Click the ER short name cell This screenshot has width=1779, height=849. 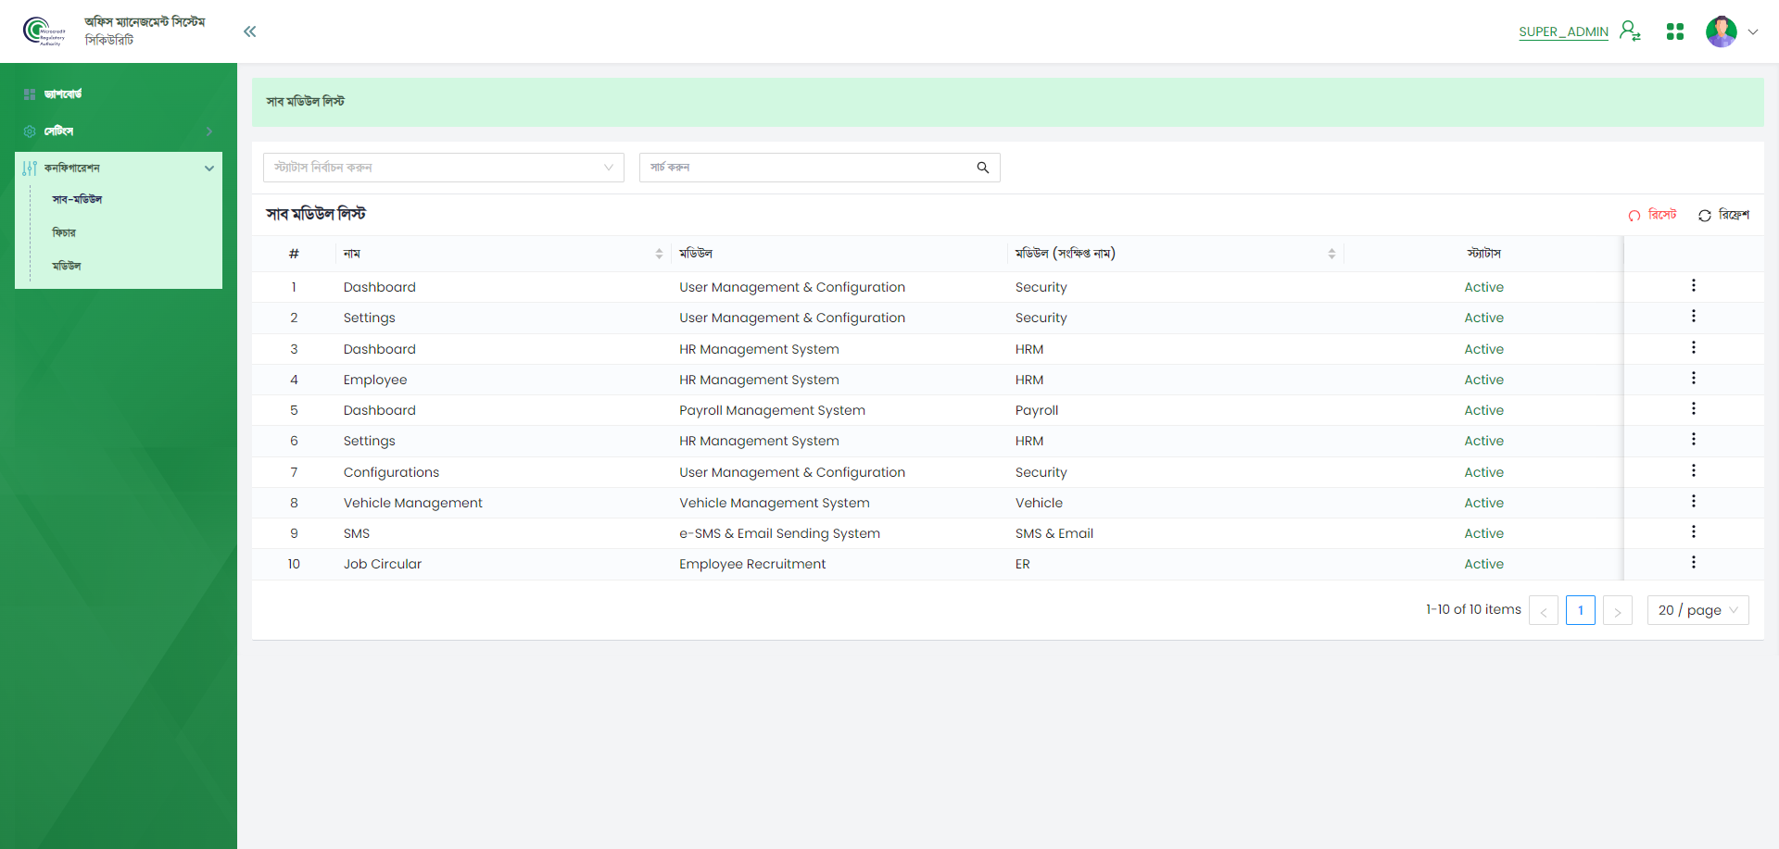point(1023,564)
